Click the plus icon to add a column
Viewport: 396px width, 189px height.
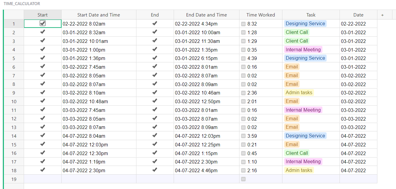382,14
